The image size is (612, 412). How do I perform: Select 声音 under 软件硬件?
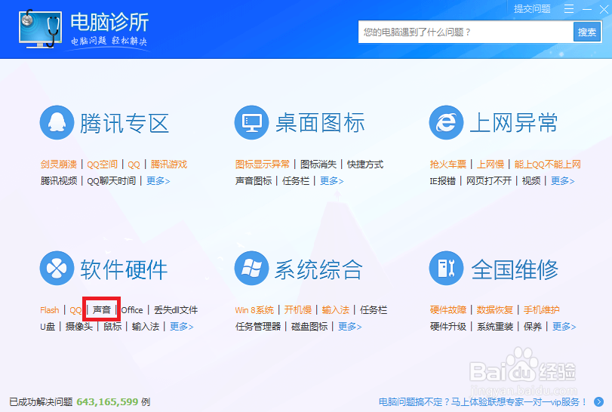tap(101, 310)
